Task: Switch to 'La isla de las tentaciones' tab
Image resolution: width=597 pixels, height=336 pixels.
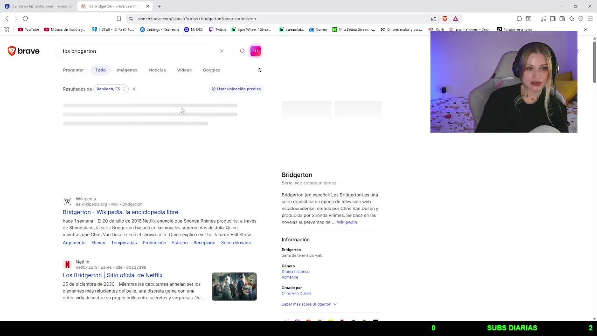Action: (38, 6)
